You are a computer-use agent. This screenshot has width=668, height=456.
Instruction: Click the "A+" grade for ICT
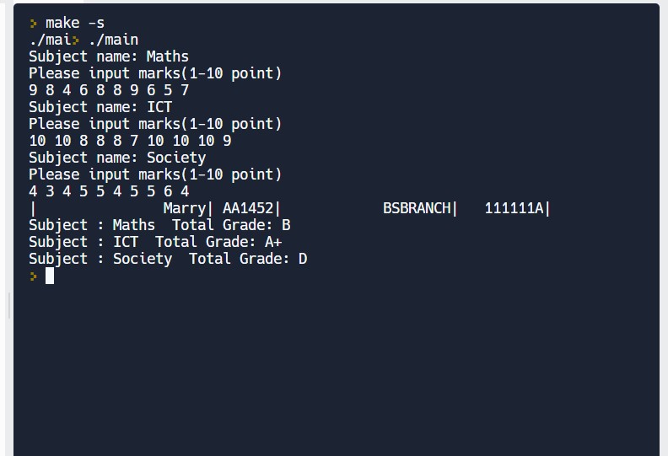(272, 242)
